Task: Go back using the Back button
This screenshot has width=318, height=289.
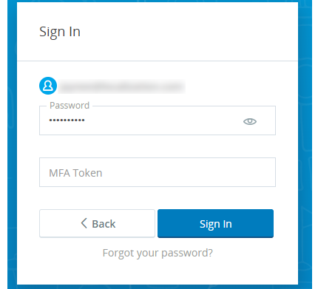Action: (97, 223)
